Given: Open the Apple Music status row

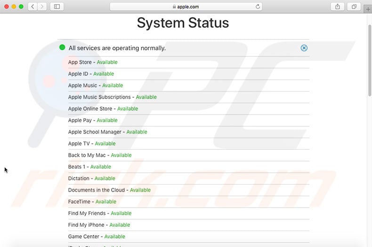Looking at the screenshot, I should tap(189, 85).
